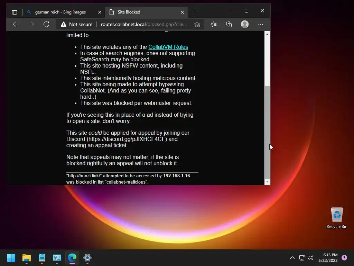Minimize the Edge window
The width and height of the screenshot is (354, 266).
tap(231, 11)
